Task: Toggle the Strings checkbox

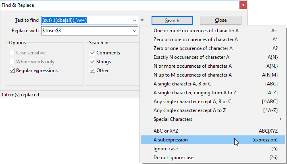Action: pos(93,62)
